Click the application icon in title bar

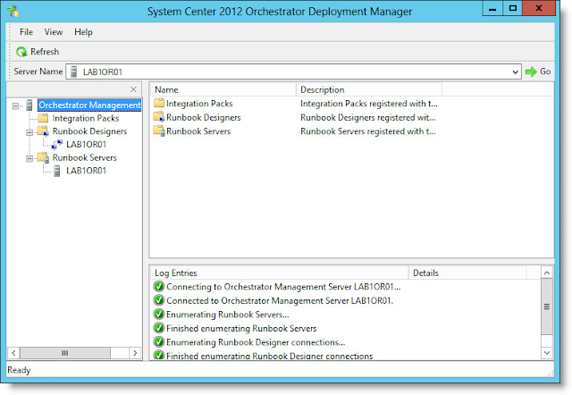tap(13, 11)
